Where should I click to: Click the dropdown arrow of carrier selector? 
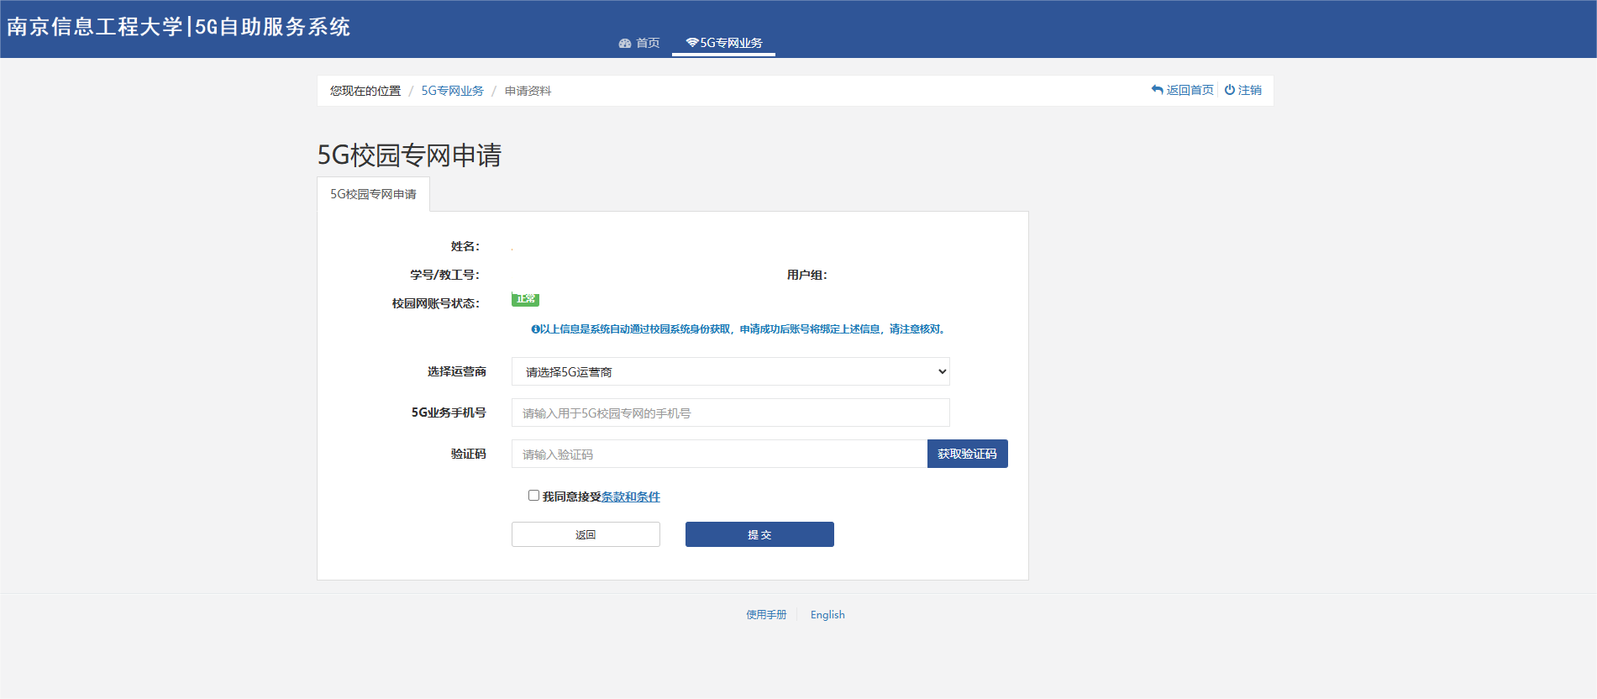942,371
